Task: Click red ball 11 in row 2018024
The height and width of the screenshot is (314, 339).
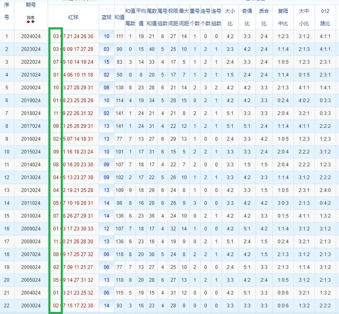Action: (x=56, y=113)
